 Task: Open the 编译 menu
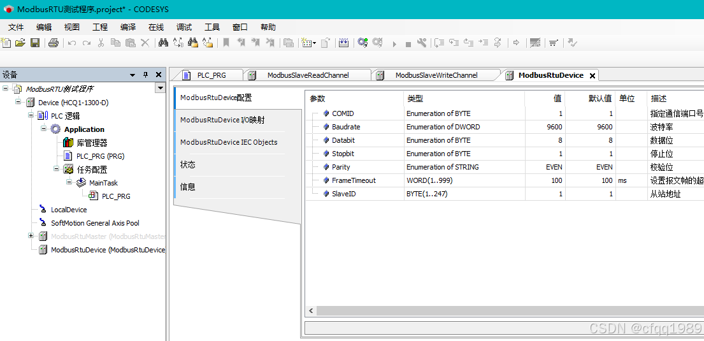[128, 27]
